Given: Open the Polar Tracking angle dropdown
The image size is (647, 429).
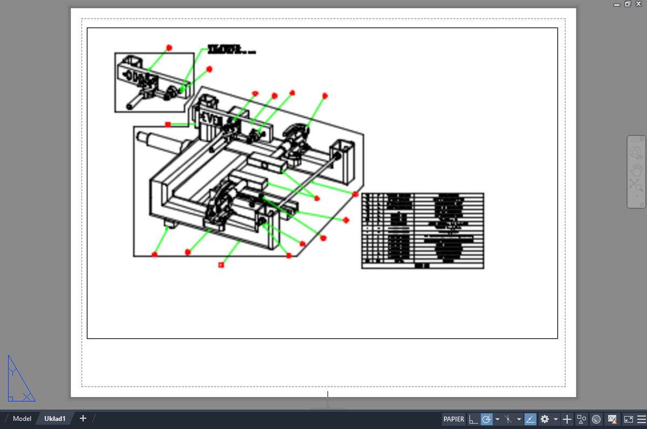Looking at the screenshot, I should pos(497,419).
